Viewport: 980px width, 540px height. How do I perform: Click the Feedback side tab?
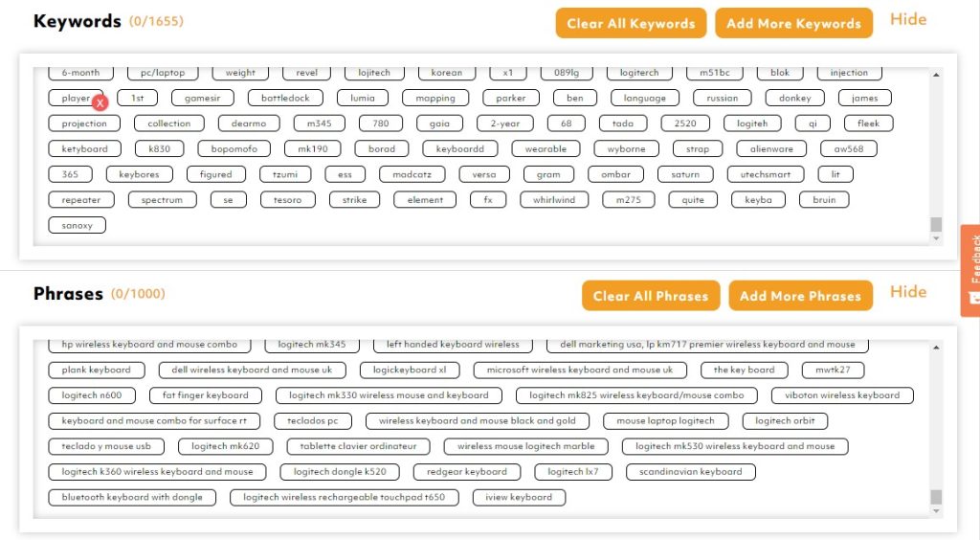970,270
